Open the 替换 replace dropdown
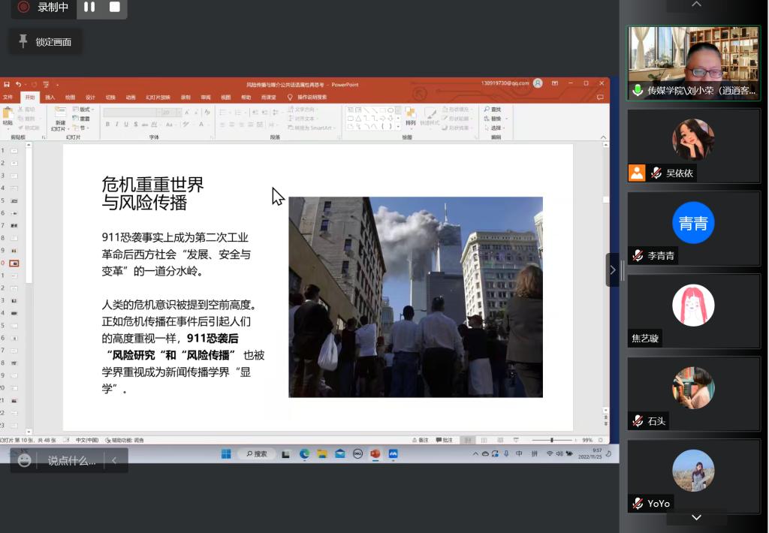 [x=496, y=119]
